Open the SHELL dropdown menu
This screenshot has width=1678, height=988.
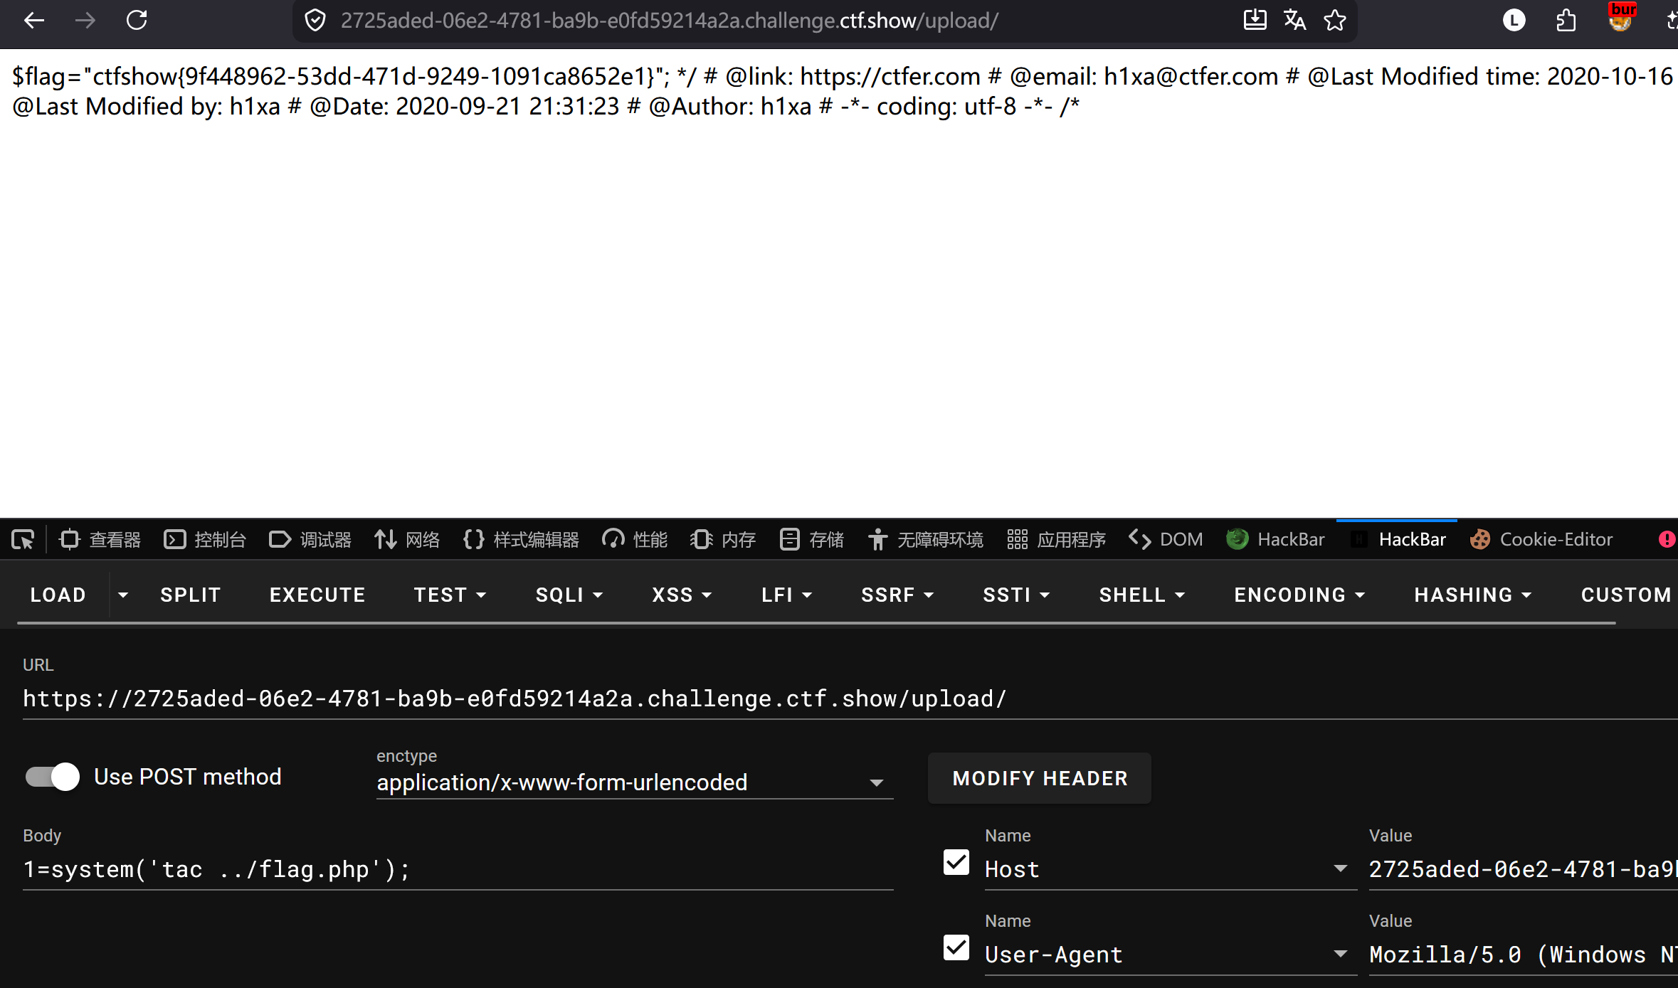point(1142,595)
